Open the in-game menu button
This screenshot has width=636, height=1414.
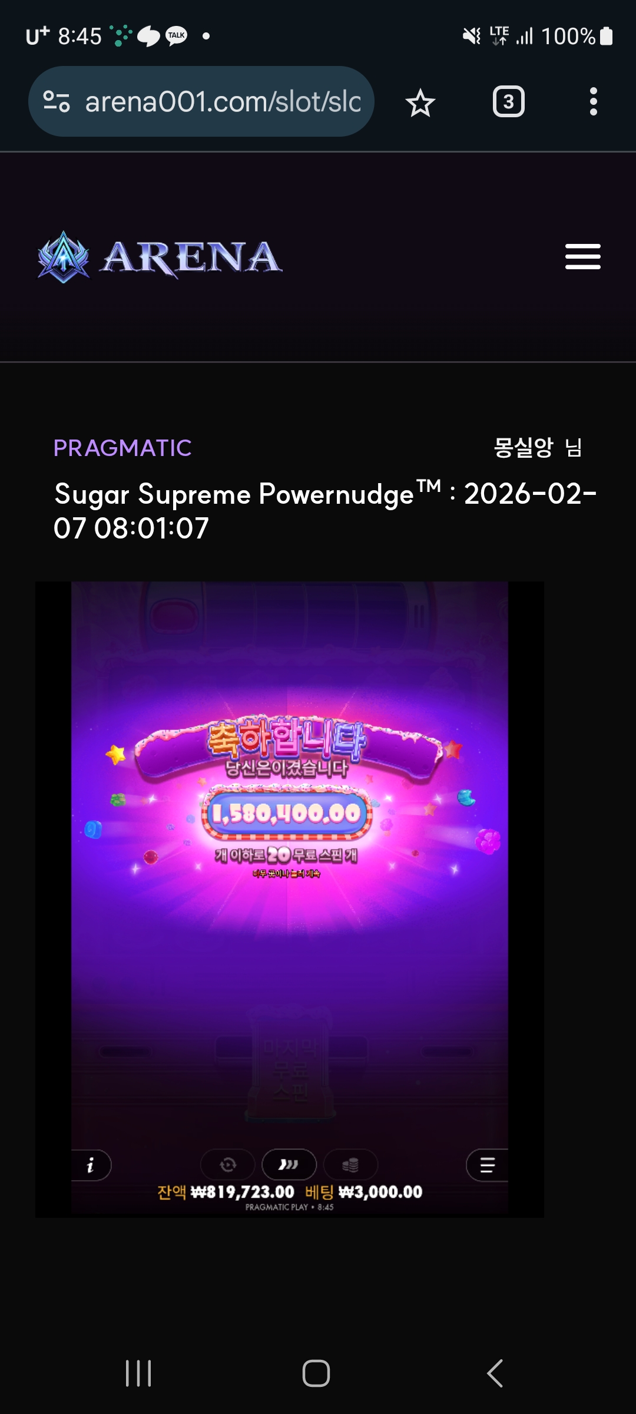click(x=487, y=1165)
